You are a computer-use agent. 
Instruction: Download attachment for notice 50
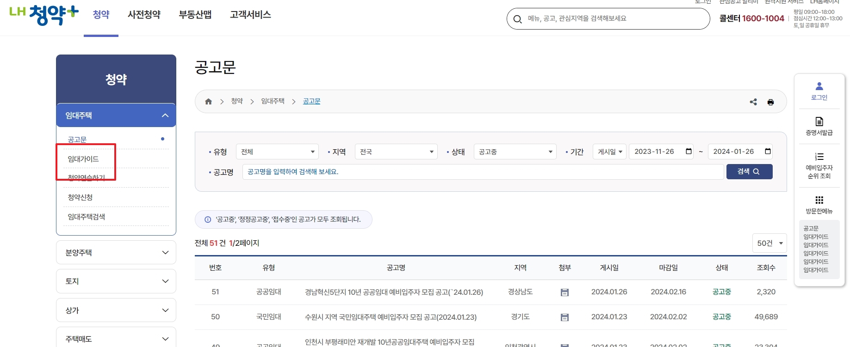pos(565,317)
